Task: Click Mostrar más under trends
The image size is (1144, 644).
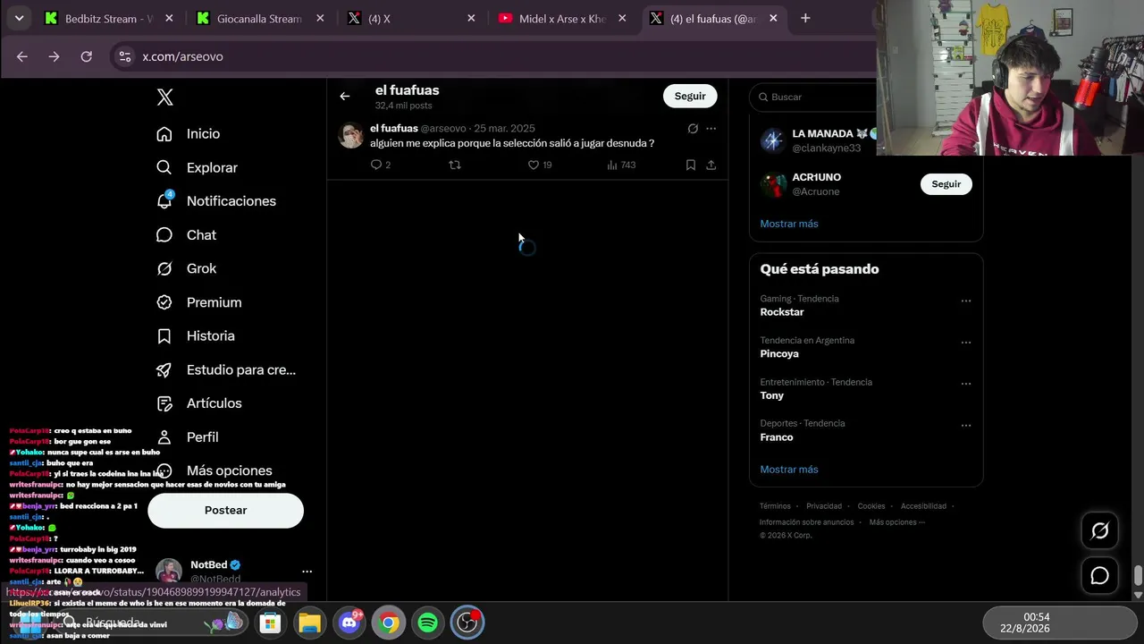Action: click(x=789, y=470)
